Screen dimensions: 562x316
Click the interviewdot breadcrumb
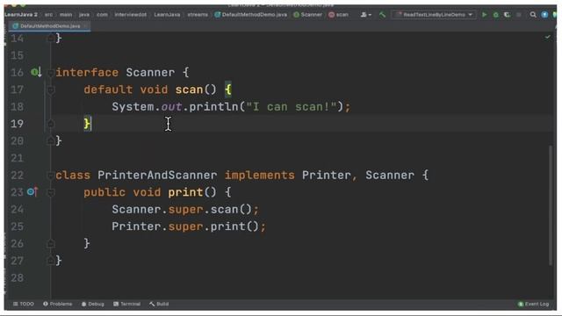131,15
